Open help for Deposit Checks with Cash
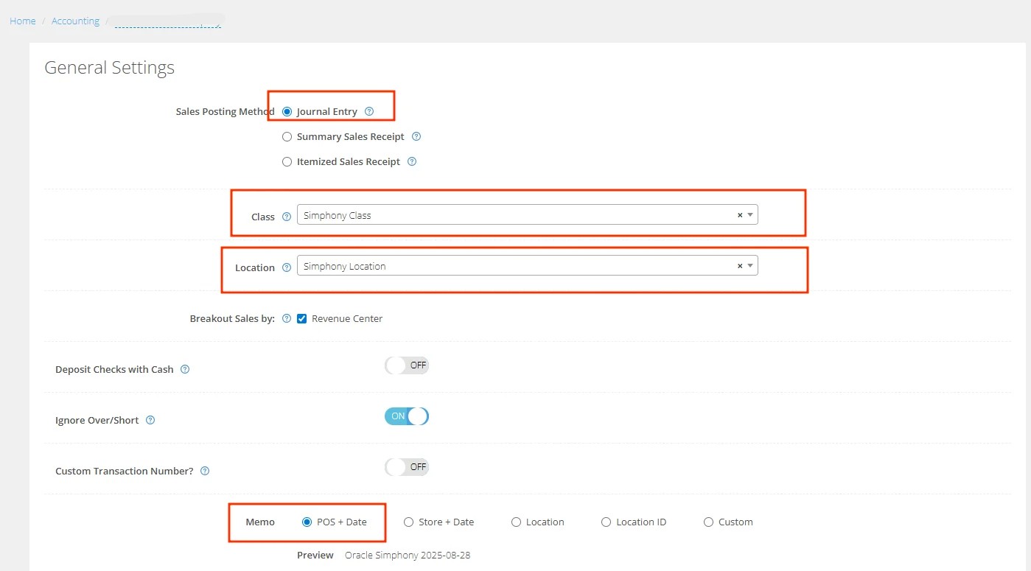 pyautogui.click(x=185, y=369)
